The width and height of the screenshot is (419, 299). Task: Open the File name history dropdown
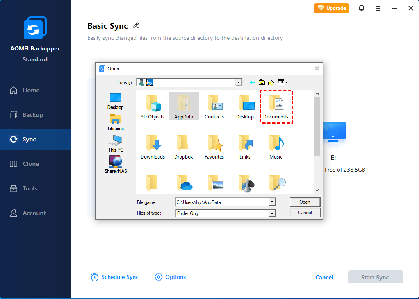(271, 202)
